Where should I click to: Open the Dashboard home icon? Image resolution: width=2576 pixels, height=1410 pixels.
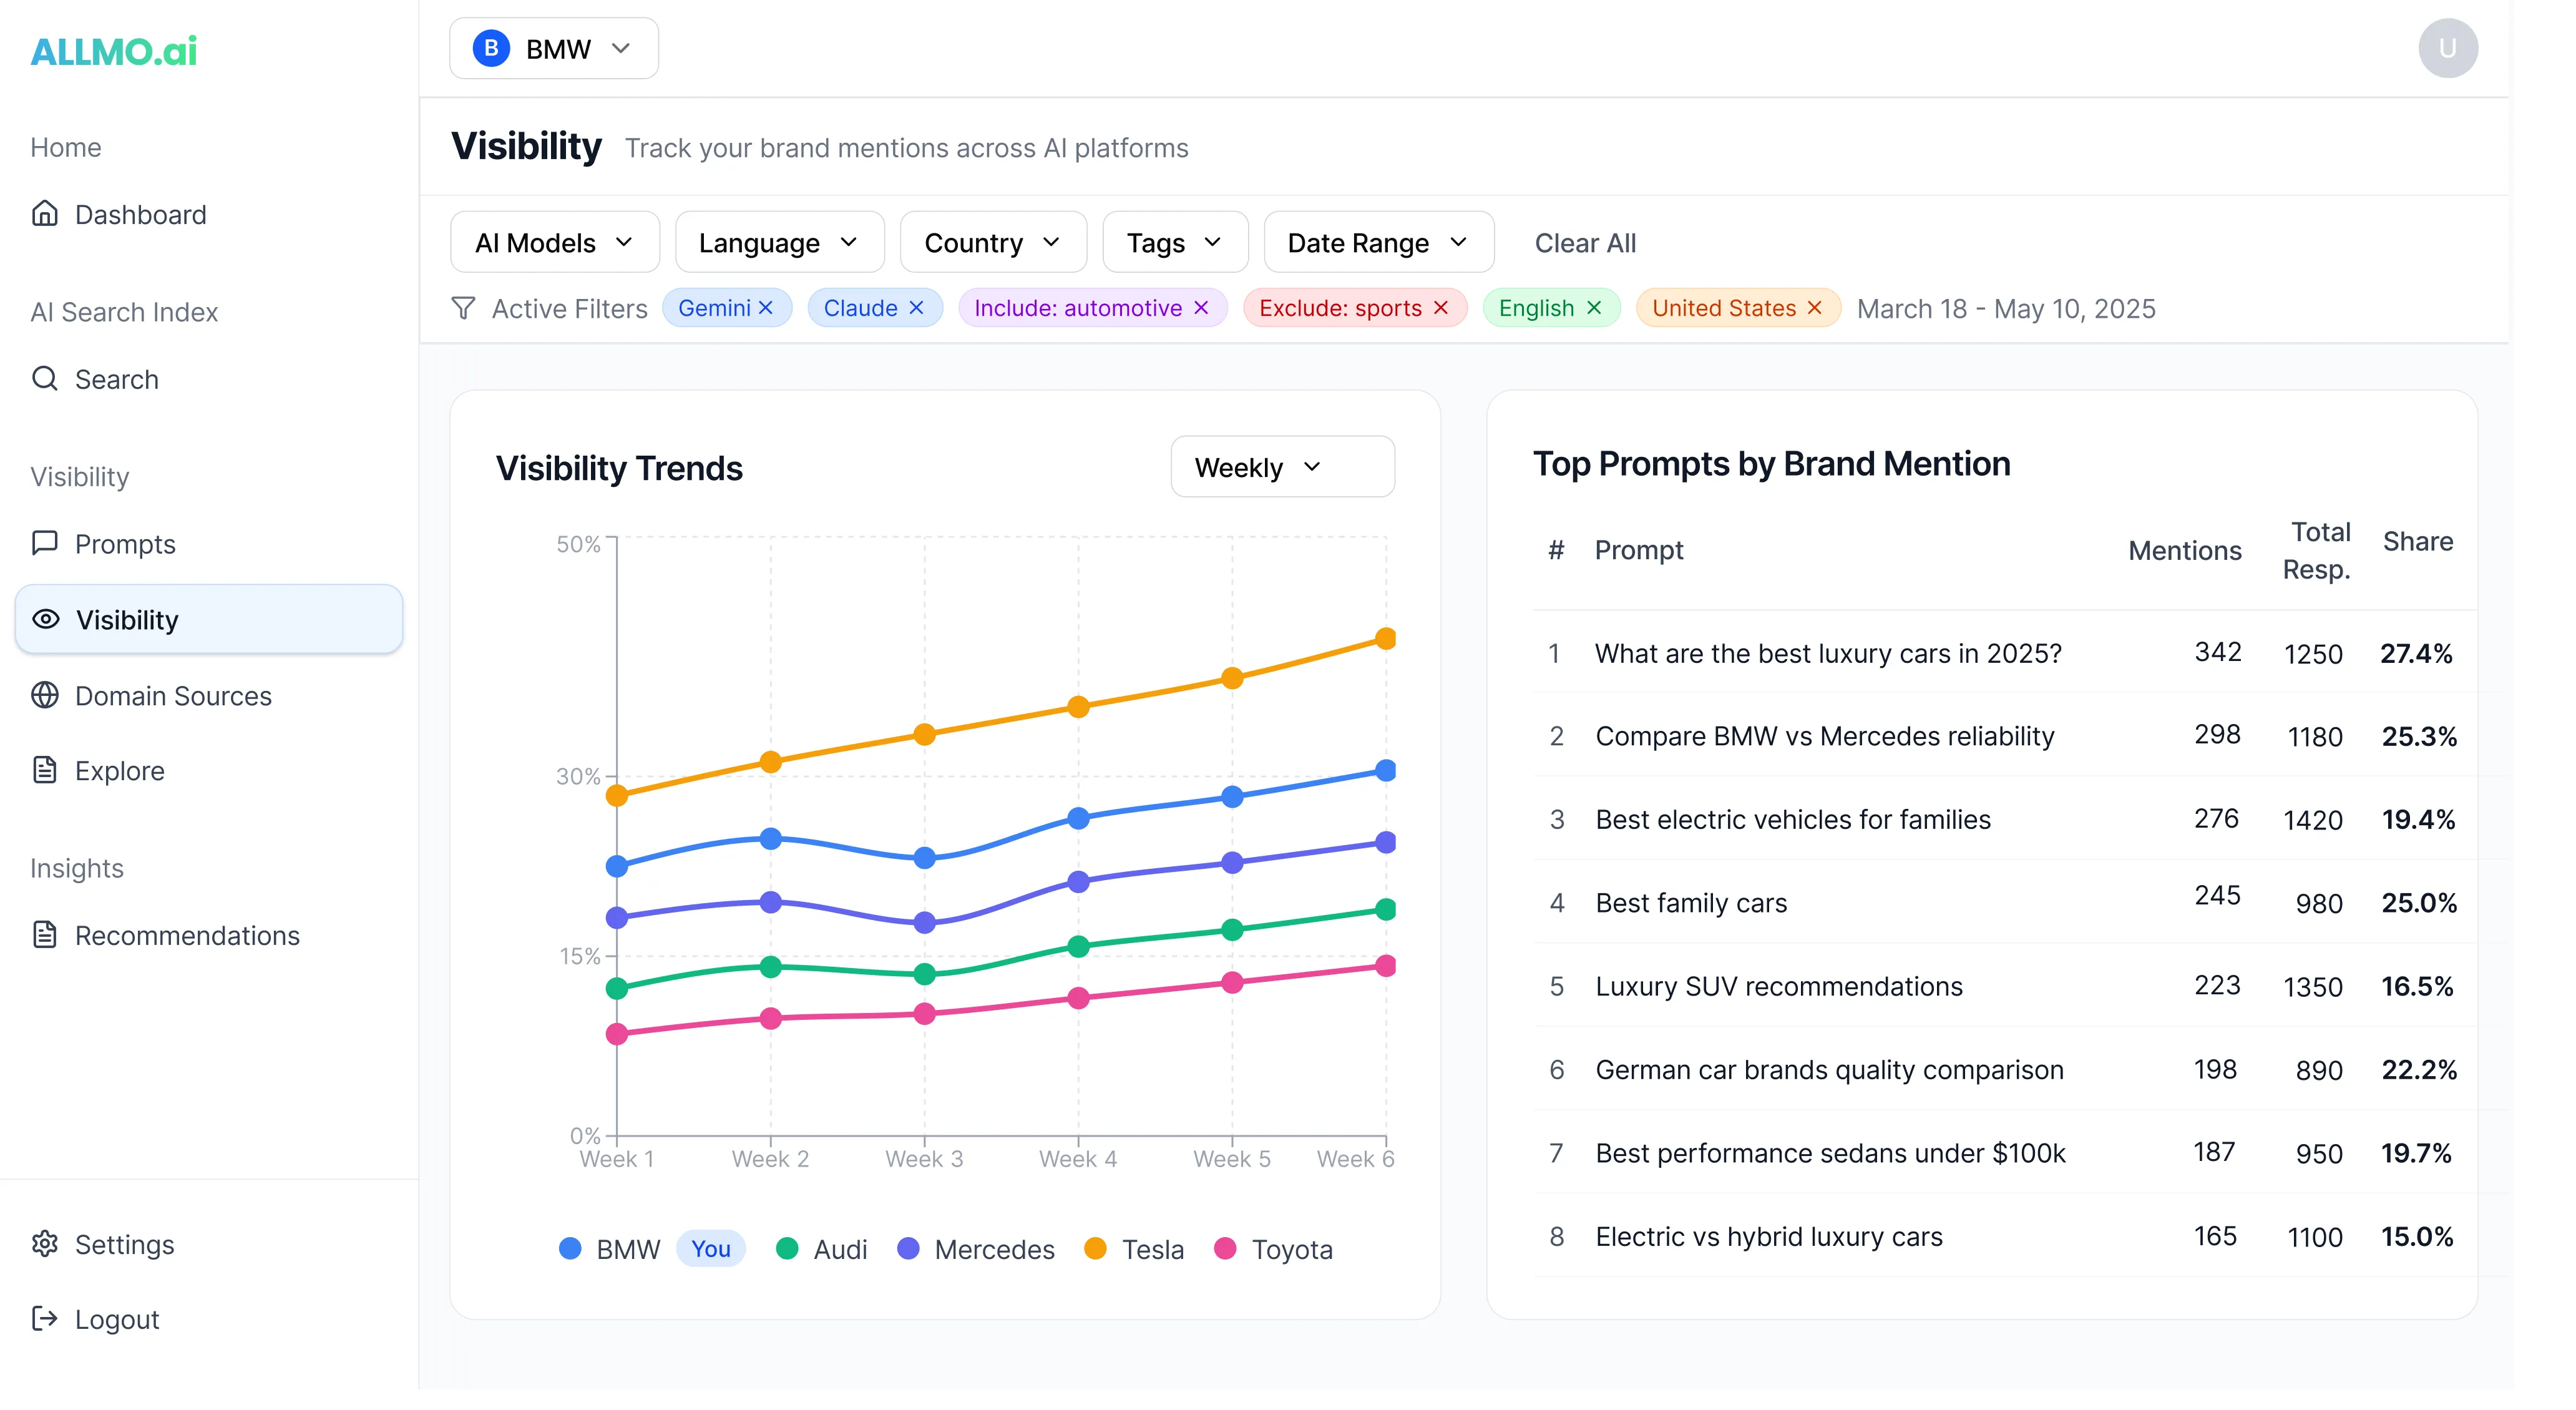(45, 214)
